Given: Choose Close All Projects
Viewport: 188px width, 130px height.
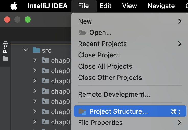Looking at the screenshot, I should [105, 66].
